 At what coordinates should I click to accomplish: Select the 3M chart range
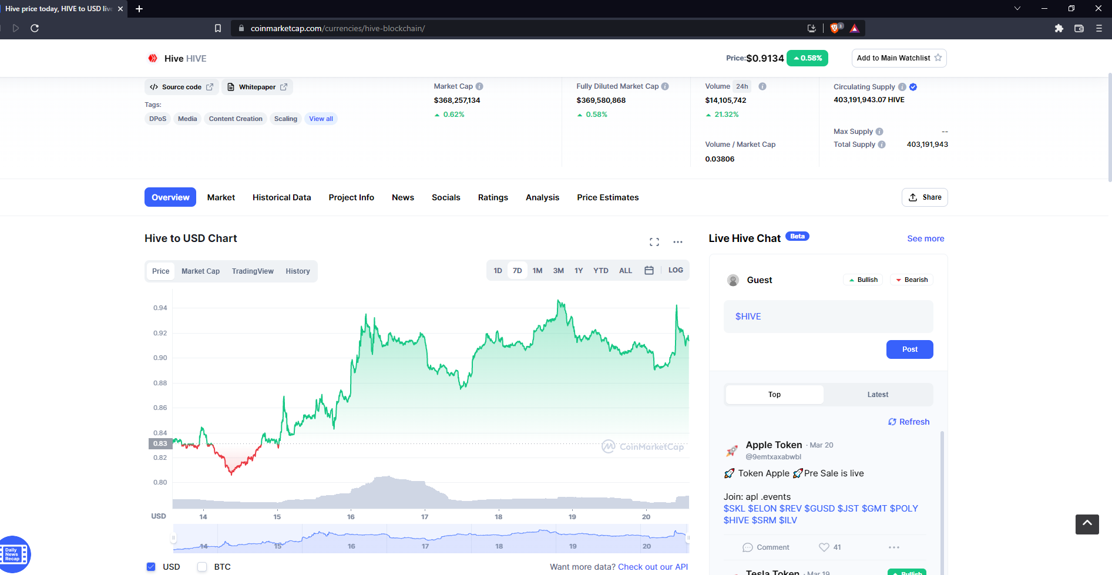(x=559, y=271)
